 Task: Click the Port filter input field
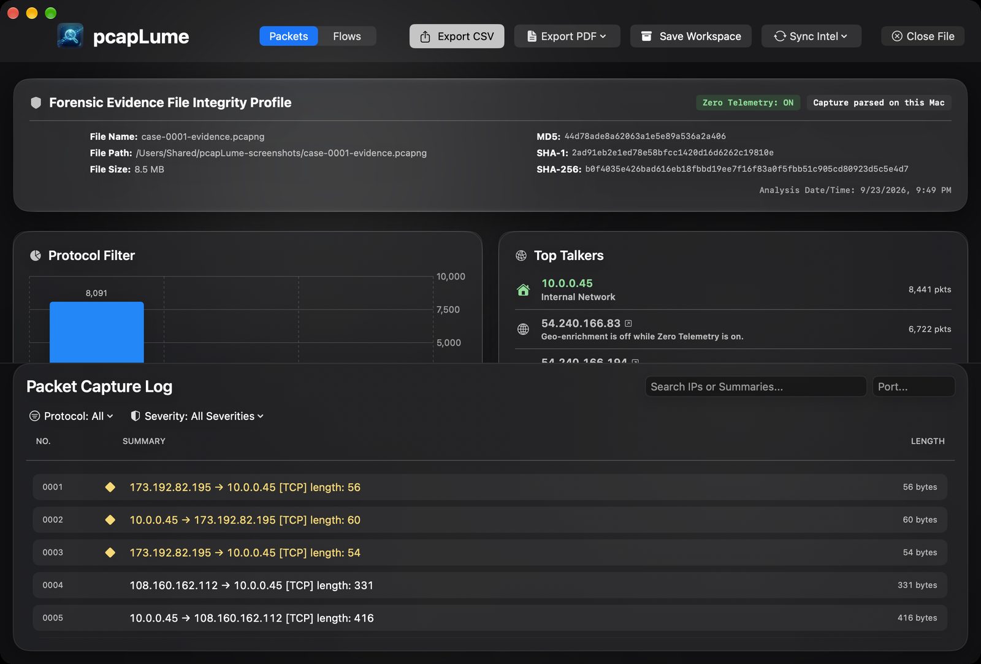pos(914,387)
